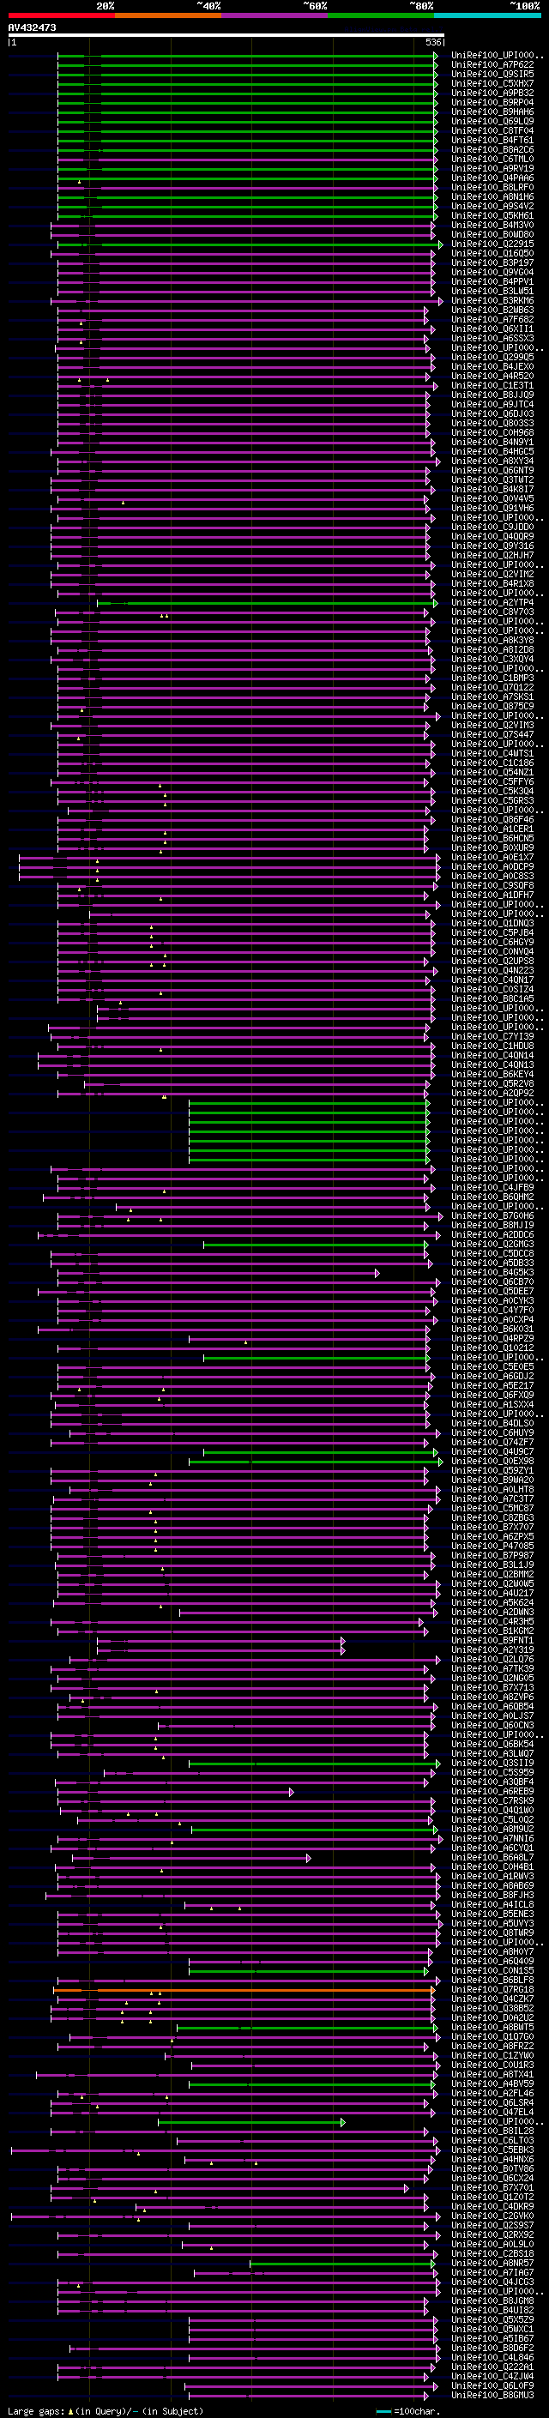
Task: Click text UniRef100_Q6LSR4
Action: click(492, 2101)
